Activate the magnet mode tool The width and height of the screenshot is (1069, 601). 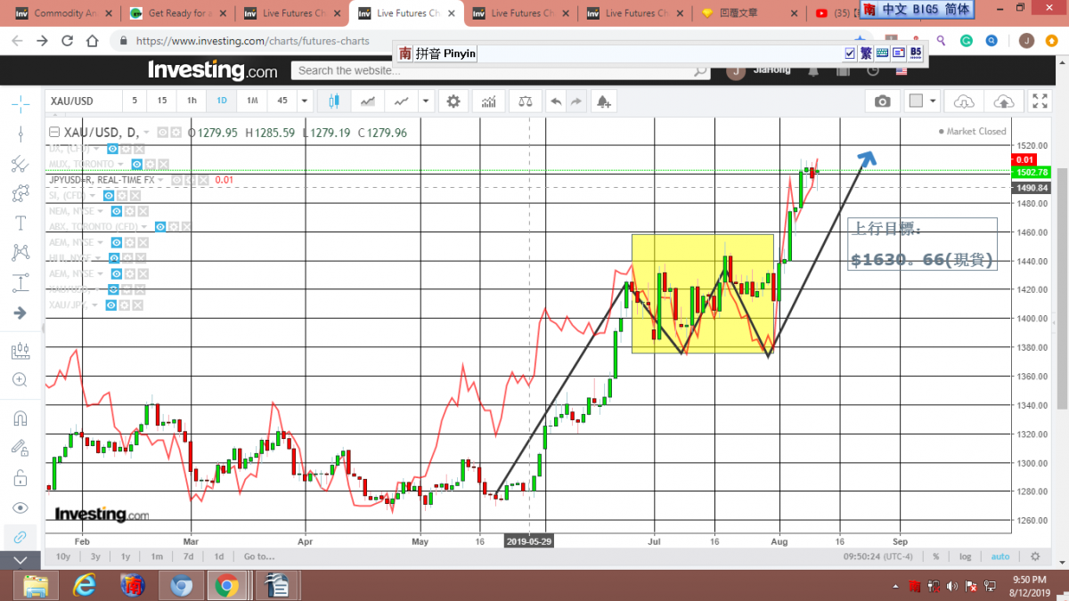[x=20, y=418]
